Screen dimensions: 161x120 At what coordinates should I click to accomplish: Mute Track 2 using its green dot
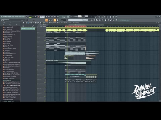(x=45, y=36)
